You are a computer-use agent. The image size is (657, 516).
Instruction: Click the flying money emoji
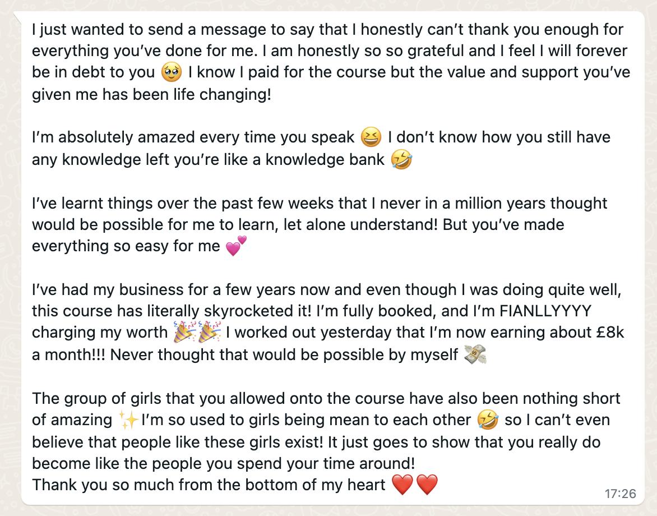[475, 354]
